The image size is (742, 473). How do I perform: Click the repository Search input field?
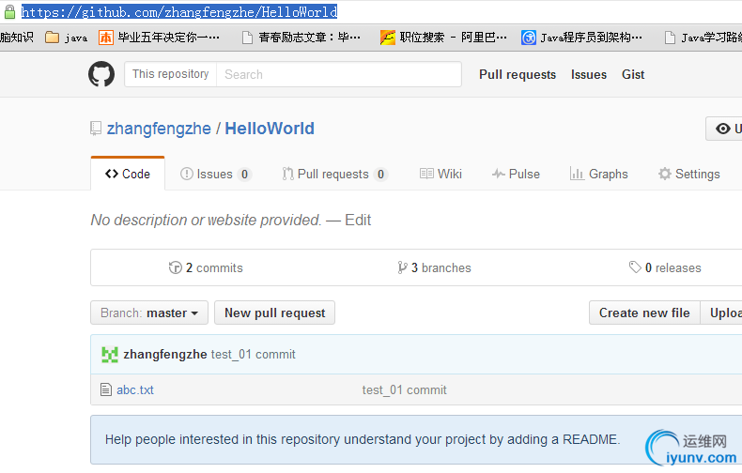coord(339,74)
